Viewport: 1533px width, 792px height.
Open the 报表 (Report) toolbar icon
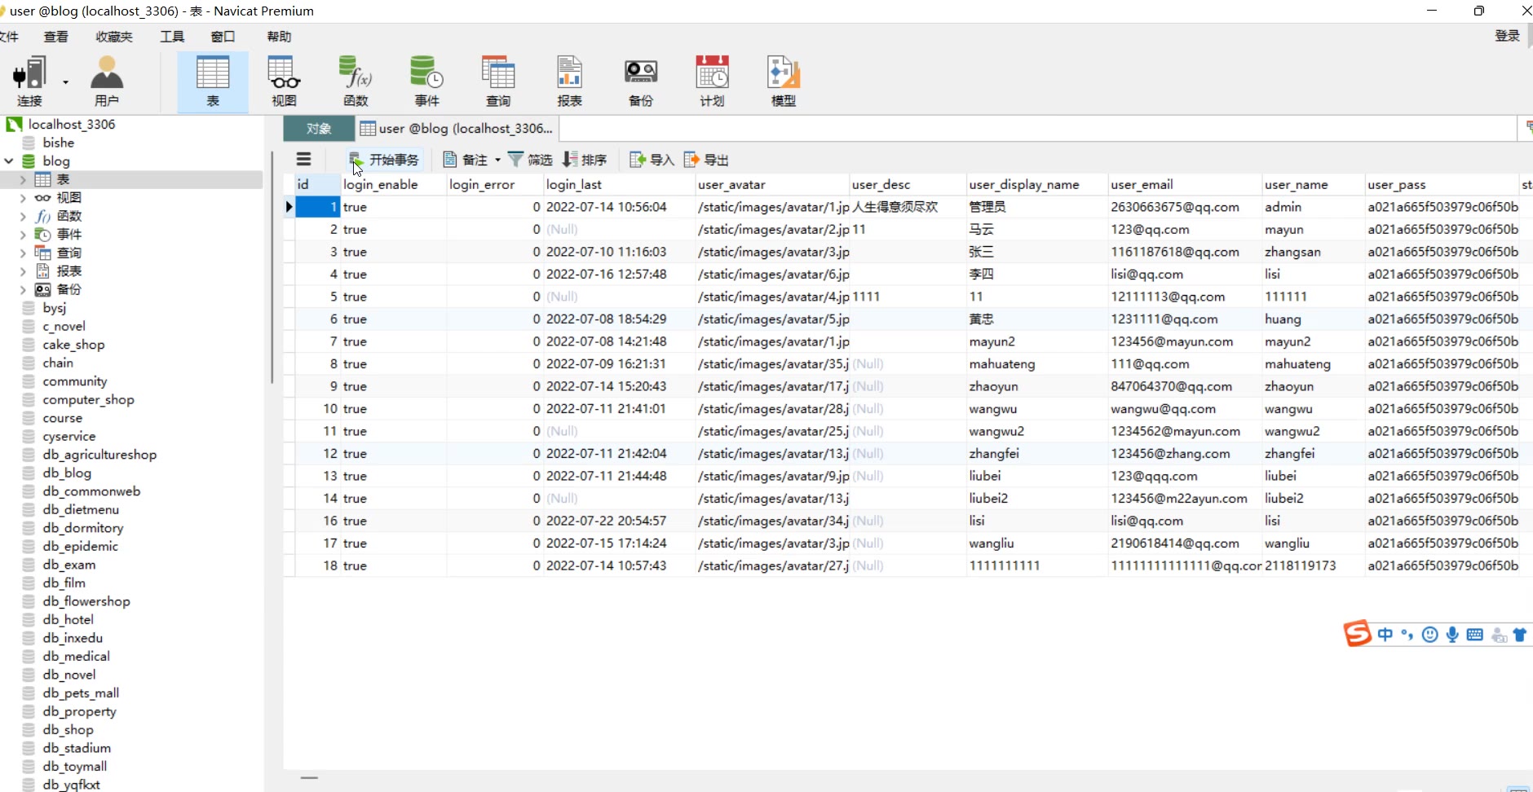(x=569, y=81)
